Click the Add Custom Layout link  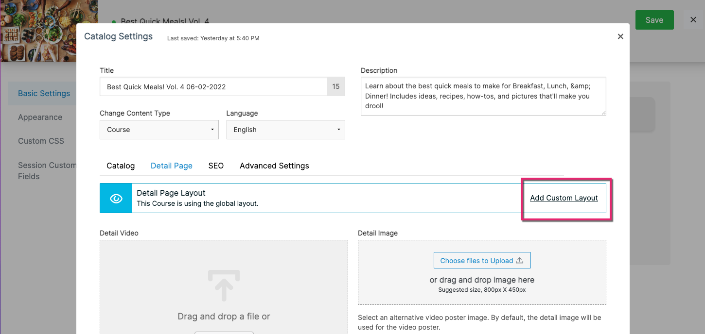coord(564,198)
